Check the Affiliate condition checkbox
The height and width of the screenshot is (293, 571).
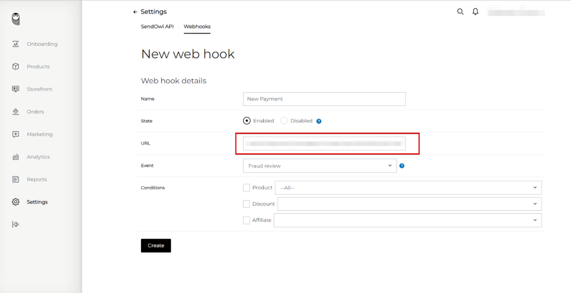246,220
